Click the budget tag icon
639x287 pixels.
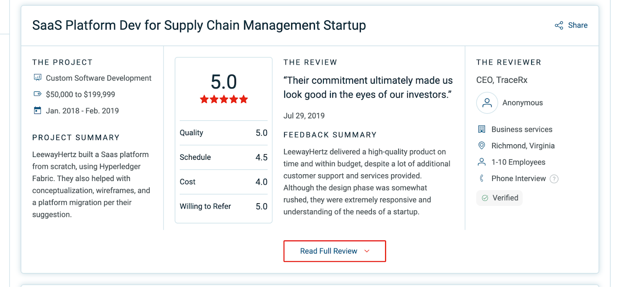click(x=38, y=94)
